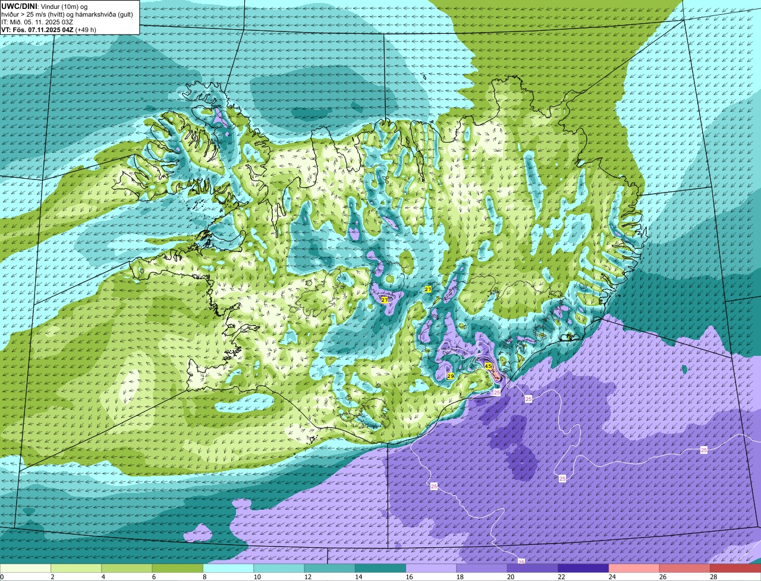Screen dimensions: 761x581
Task: Click the color bar tick label "20"
Action: [x=511, y=577]
